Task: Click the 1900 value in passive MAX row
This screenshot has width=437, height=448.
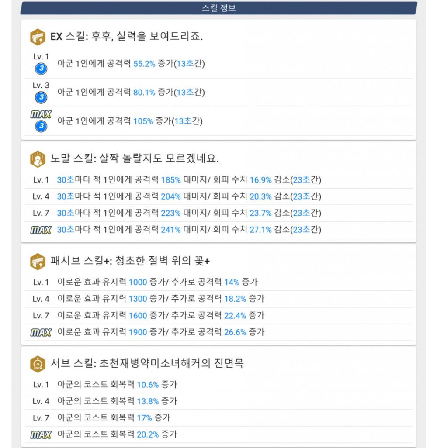Action: coord(138,332)
